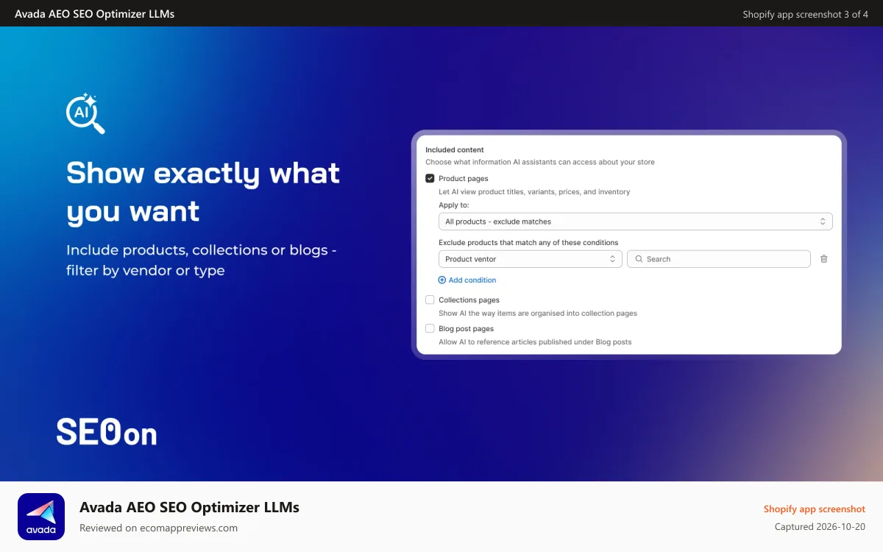Click 'Allow AI to reference articles' description

point(535,342)
